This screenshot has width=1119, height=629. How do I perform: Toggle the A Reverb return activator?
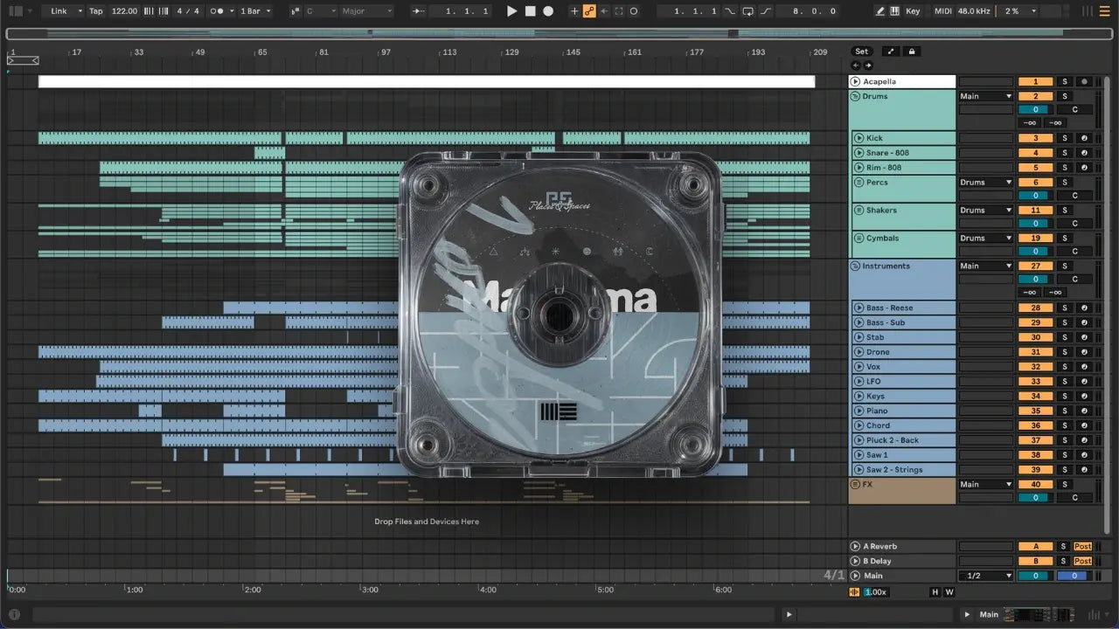(x=1035, y=546)
